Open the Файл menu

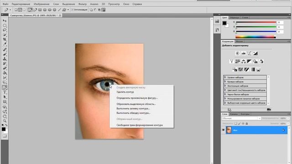click(x=5, y=4)
